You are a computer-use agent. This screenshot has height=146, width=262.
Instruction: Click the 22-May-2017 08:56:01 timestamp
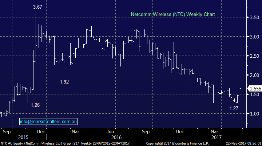click(x=243, y=143)
